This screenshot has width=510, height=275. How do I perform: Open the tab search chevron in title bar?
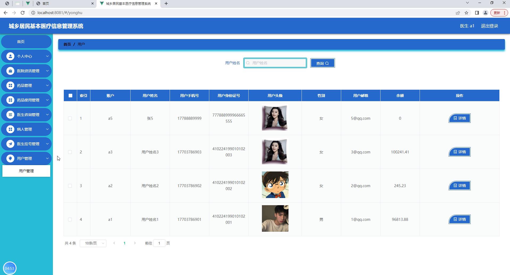pyautogui.click(x=467, y=3)
